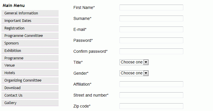Go to the Hotels menu item

30,73
